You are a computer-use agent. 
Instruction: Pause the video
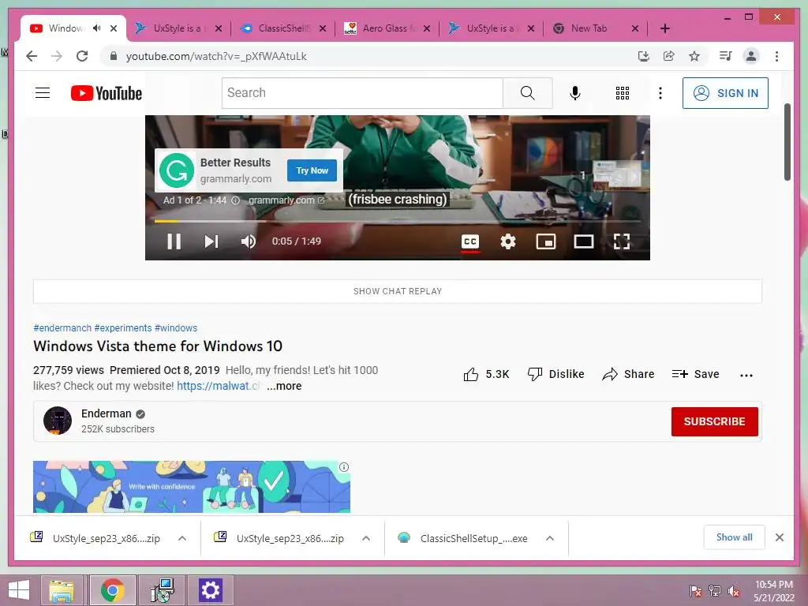click(x=174, y=241)
